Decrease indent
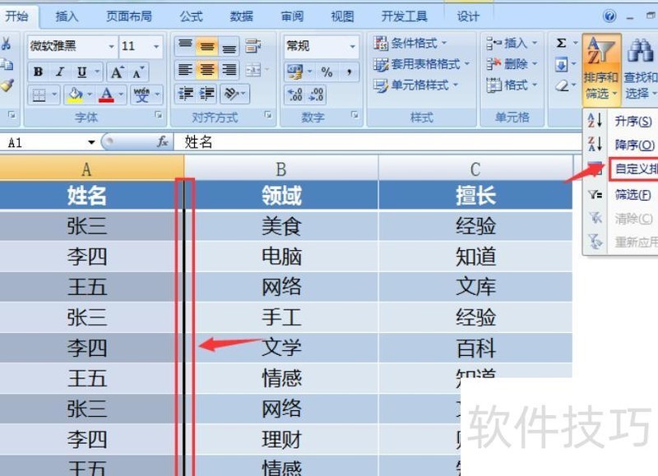The image size is (658, 476). point(185,94)
